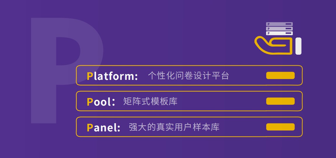This screenshot has width=336, height=158.
Task: Click the yellow P in Platform
Action: pyautogui.click(x=90, y=76)
